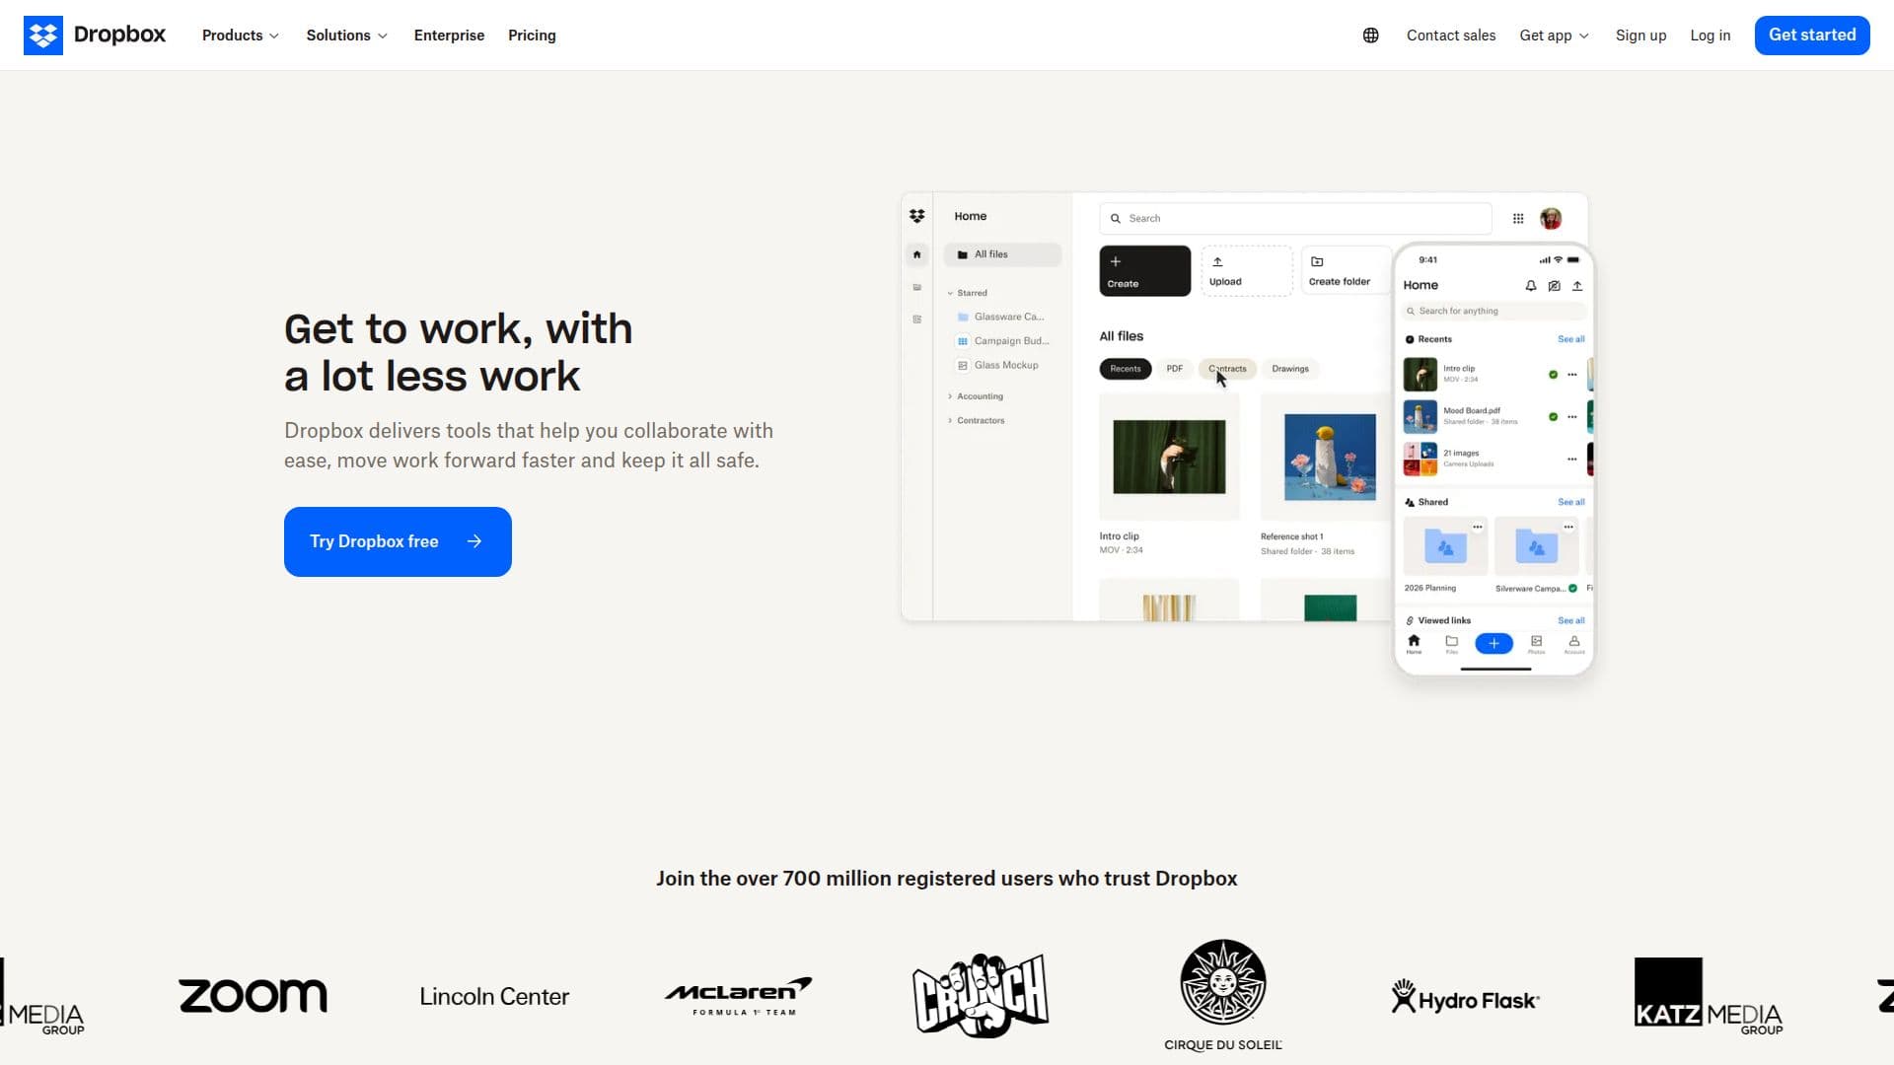Open the Get app dropdown
The width and height of the screenshot is (1894, 1065).
[x=1554, y=35]
